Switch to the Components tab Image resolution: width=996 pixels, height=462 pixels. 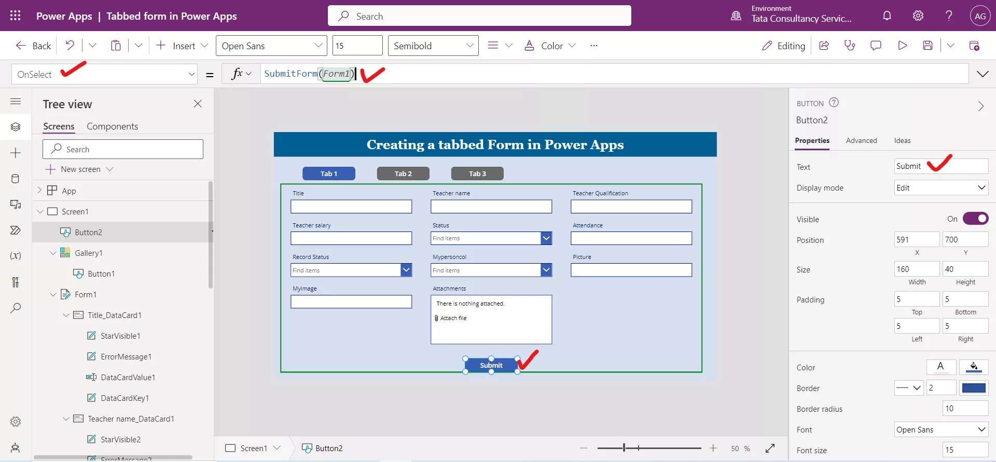[112, 126]
